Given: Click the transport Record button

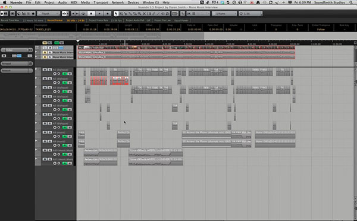Looking at the screenshot, I should 108,14.
